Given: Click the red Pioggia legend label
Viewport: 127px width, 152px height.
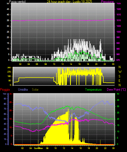Looking at the screenshot, I should (5, 90).
